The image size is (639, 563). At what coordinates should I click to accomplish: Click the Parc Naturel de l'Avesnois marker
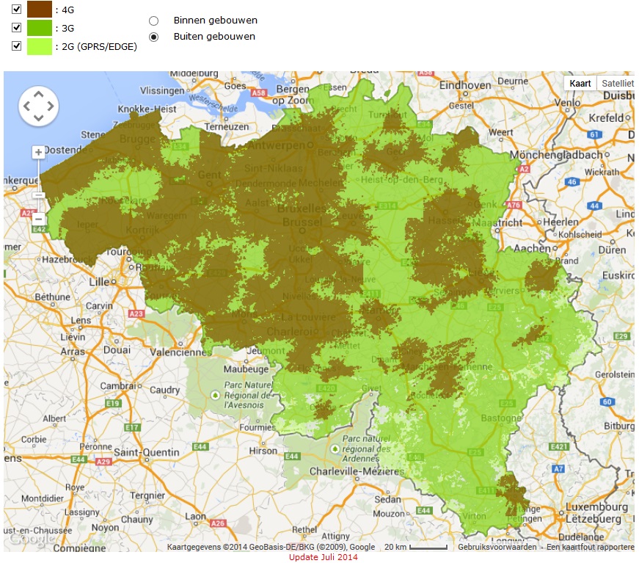pos(216,395)
